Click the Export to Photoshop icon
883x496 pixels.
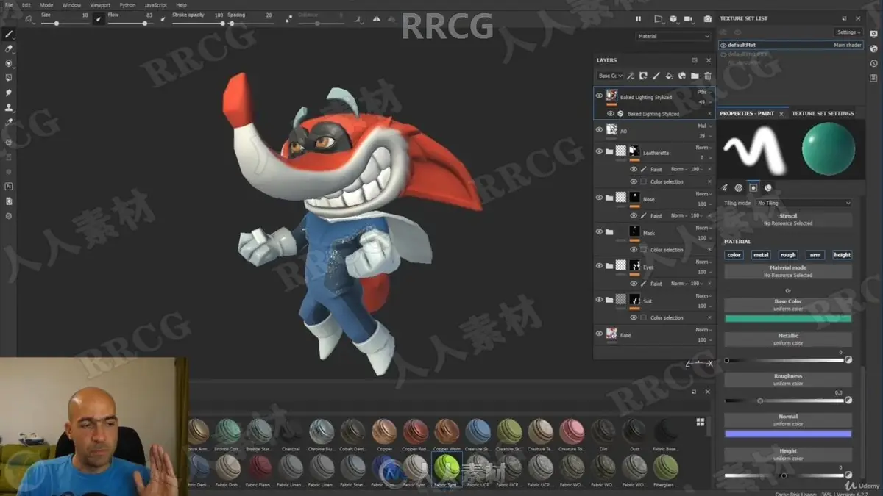(9, 187)
